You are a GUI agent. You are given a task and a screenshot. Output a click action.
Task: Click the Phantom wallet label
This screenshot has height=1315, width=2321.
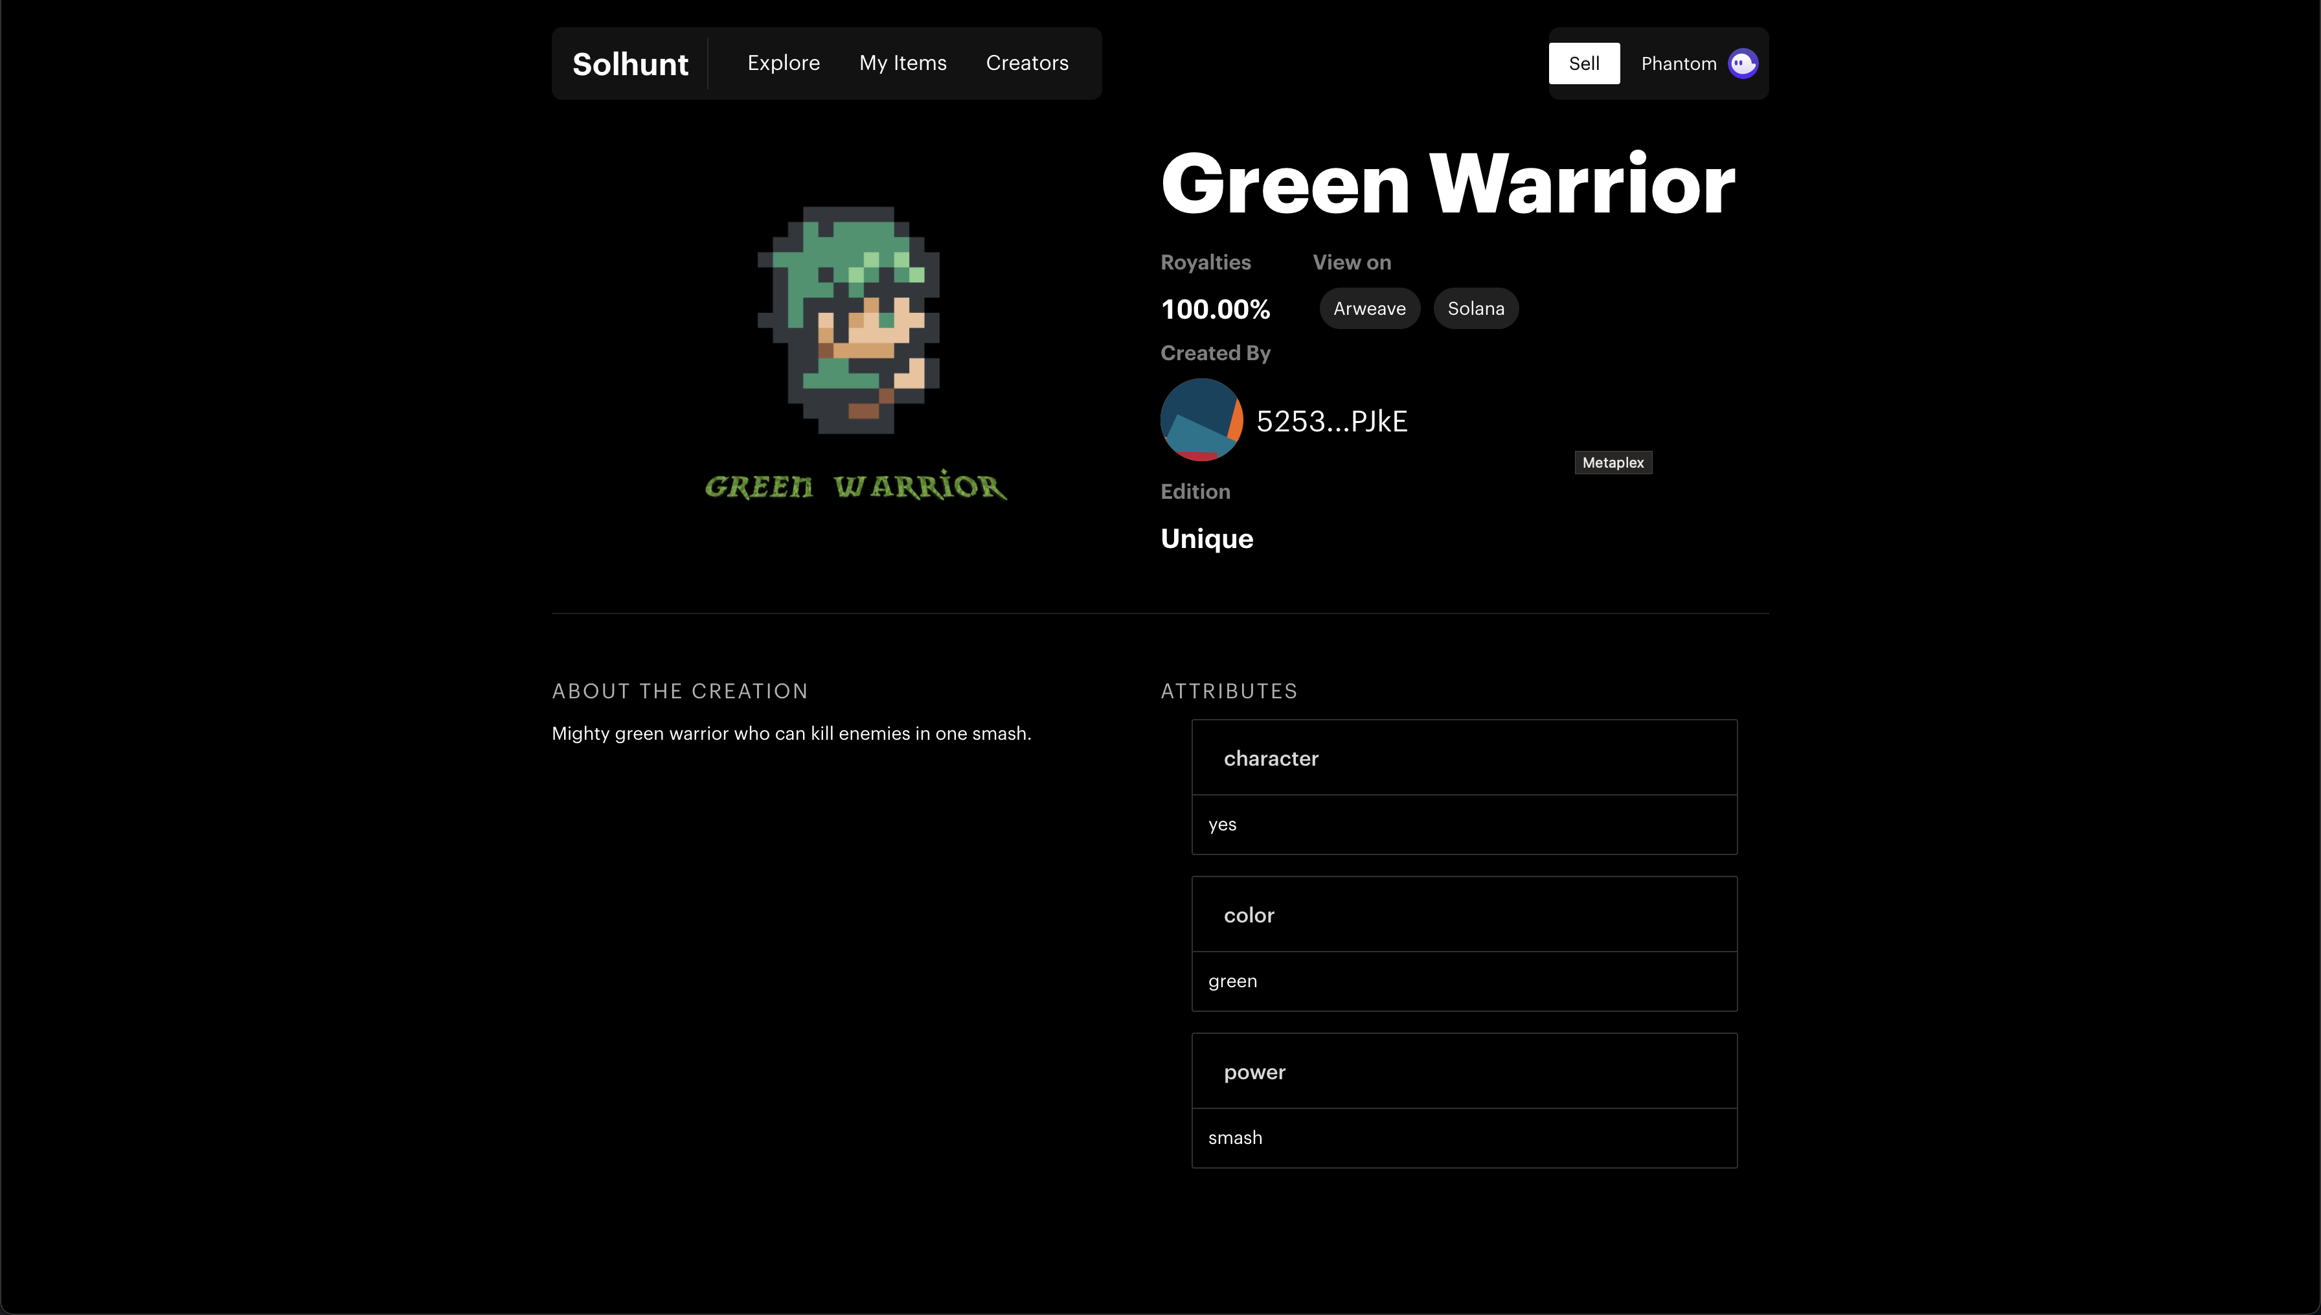point(1678,64)
